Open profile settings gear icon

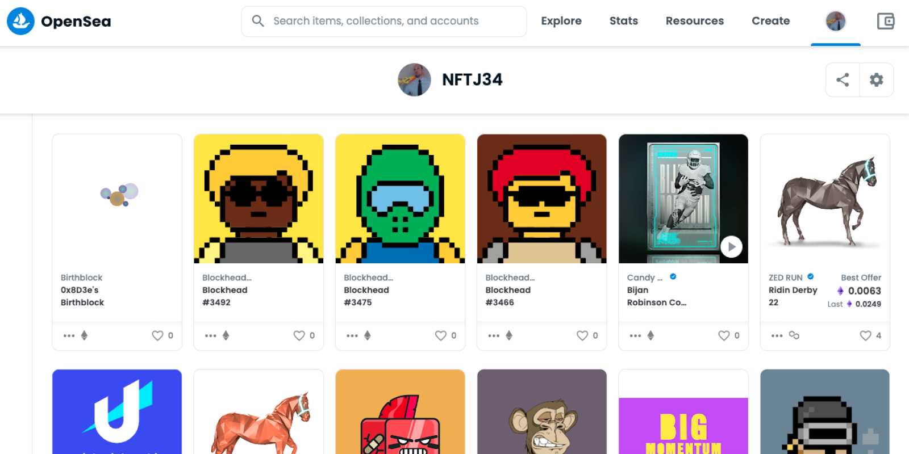coord(876,80)
